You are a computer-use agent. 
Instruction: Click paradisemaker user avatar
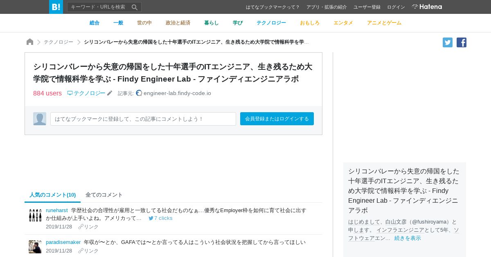coord(35,246)
